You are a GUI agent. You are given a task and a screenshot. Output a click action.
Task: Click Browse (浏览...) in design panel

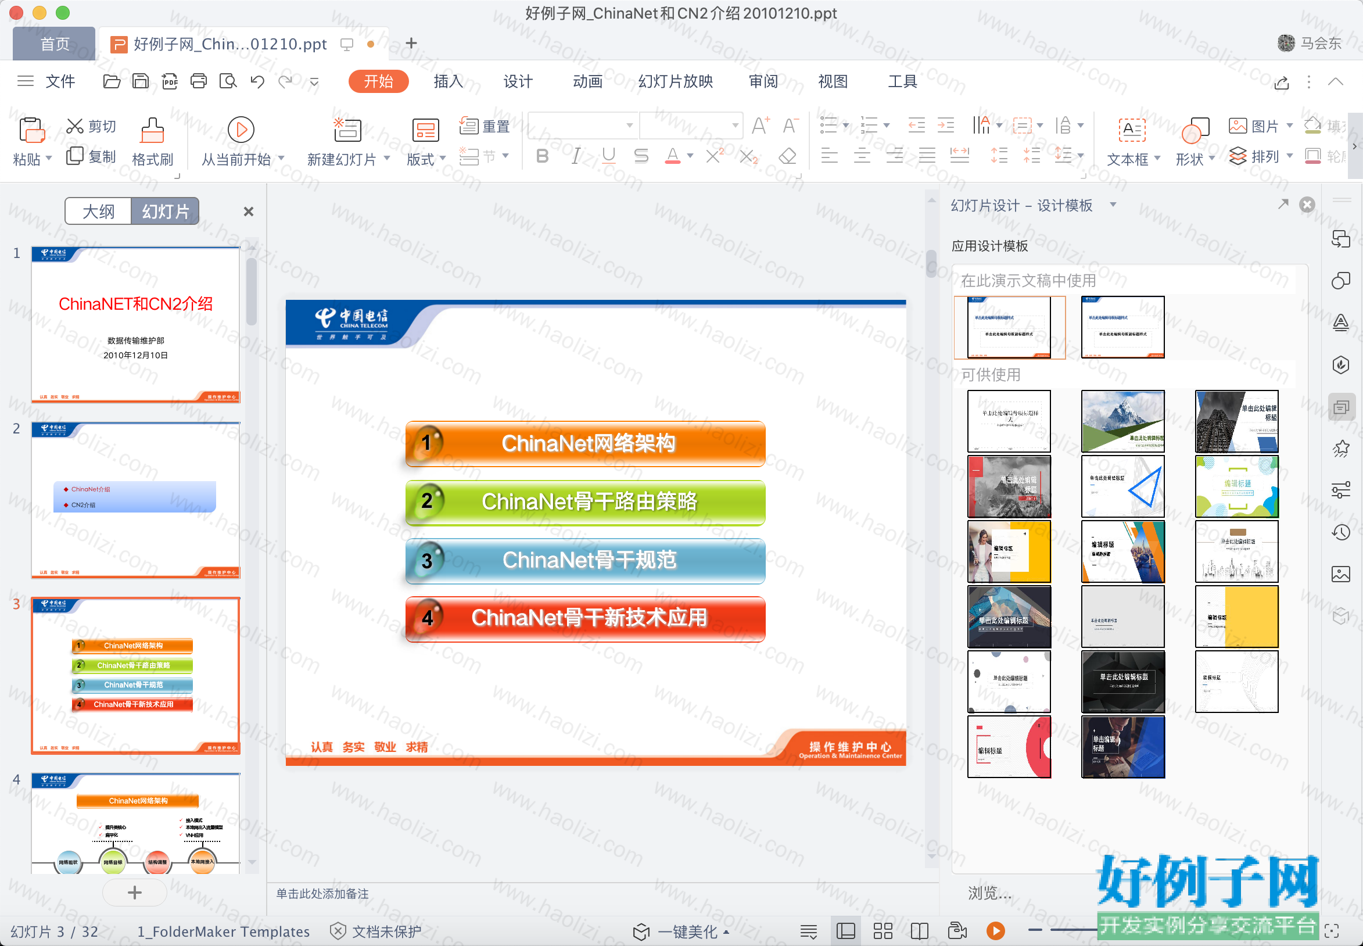989,893
